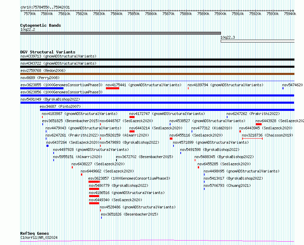The width and height of the screenshot is (304, 245).
Task: Open the nsv4189794 variant label
Action: click(225, 85)
